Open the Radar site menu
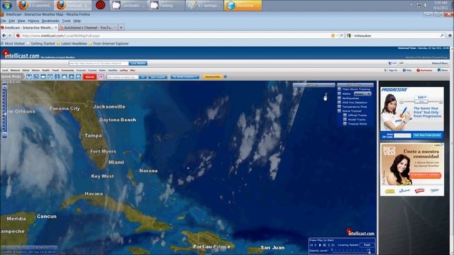 102,70
